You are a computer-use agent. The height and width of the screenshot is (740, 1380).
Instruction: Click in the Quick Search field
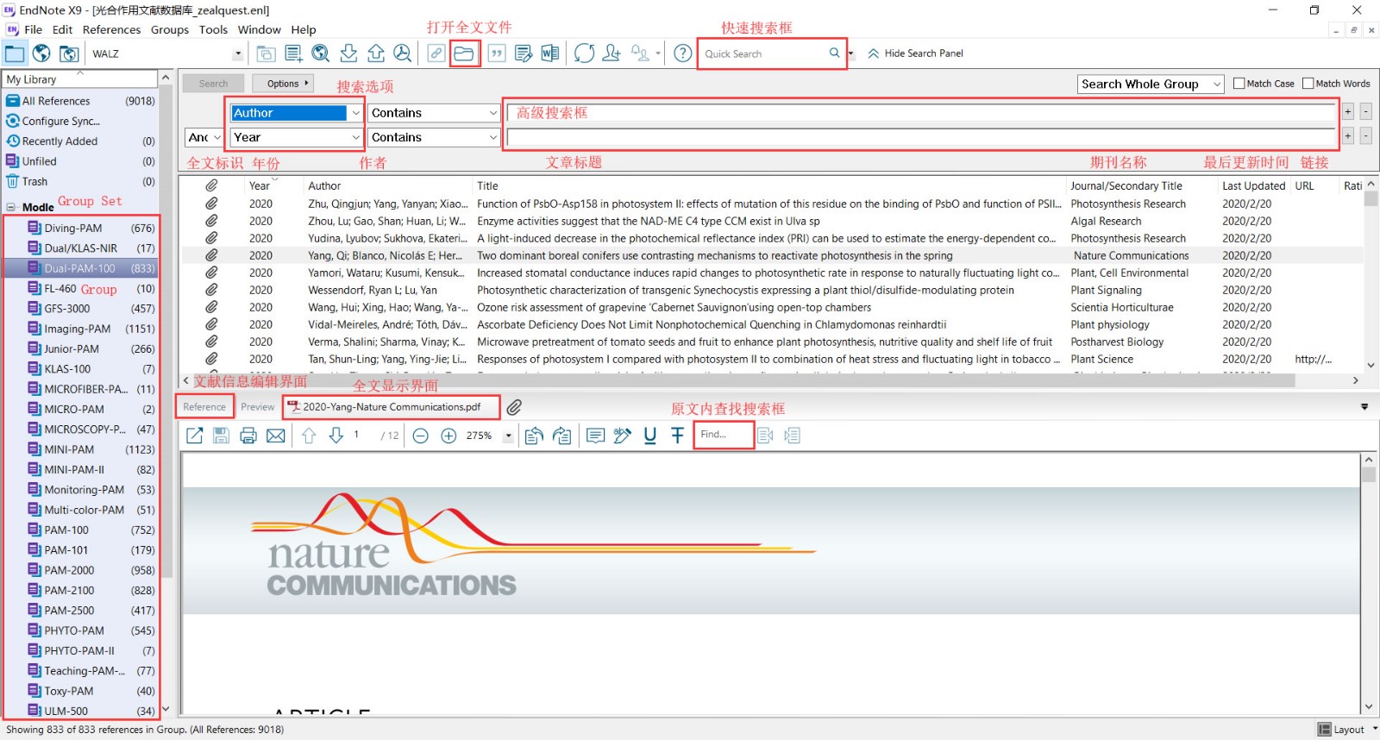763,53
